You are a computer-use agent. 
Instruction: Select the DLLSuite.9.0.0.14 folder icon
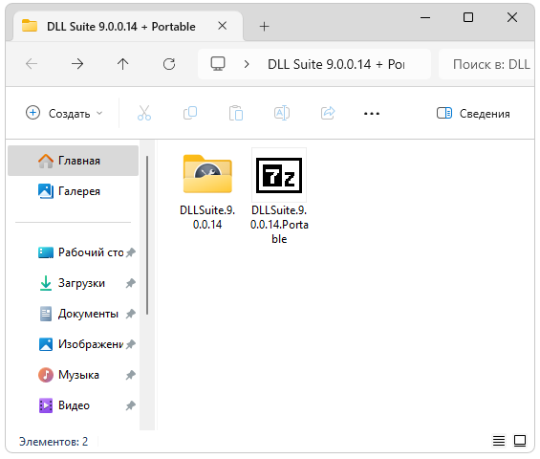click(207, 174)
